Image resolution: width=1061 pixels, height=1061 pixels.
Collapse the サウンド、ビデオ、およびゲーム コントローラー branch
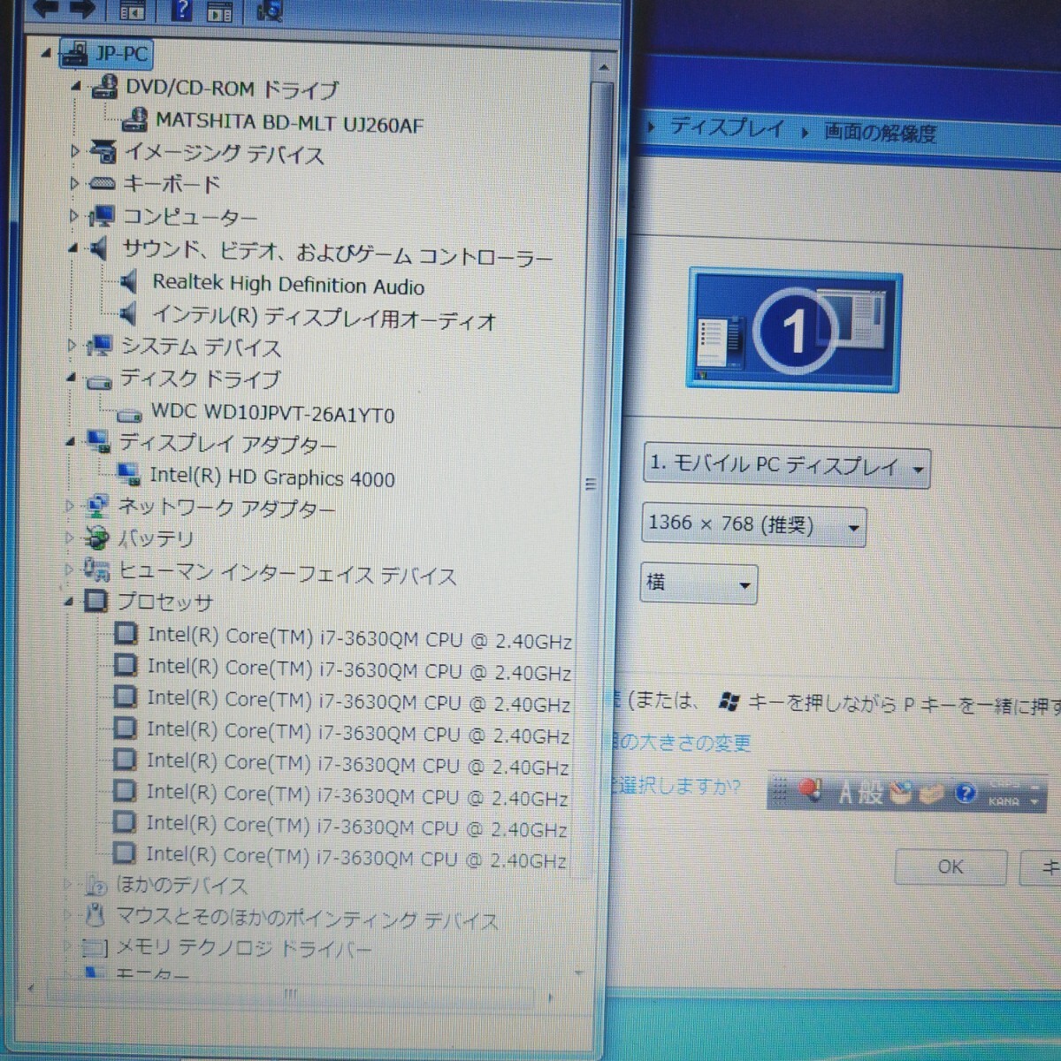tap(73, 249)
